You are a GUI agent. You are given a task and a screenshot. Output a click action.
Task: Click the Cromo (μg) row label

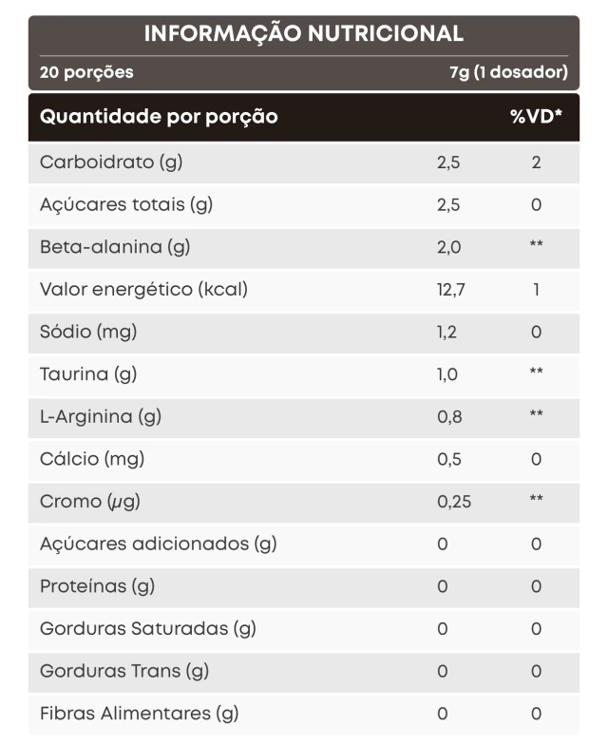(90, 501)
